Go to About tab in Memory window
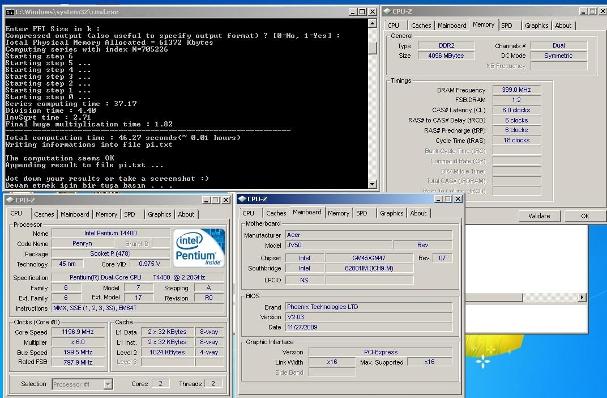The width and height of the screenshot is (607, 398). coord(563,26)
